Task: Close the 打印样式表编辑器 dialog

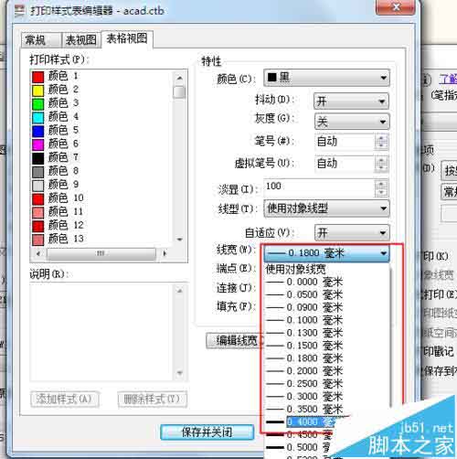Action: pyautogui.click(x=396, y=6)
